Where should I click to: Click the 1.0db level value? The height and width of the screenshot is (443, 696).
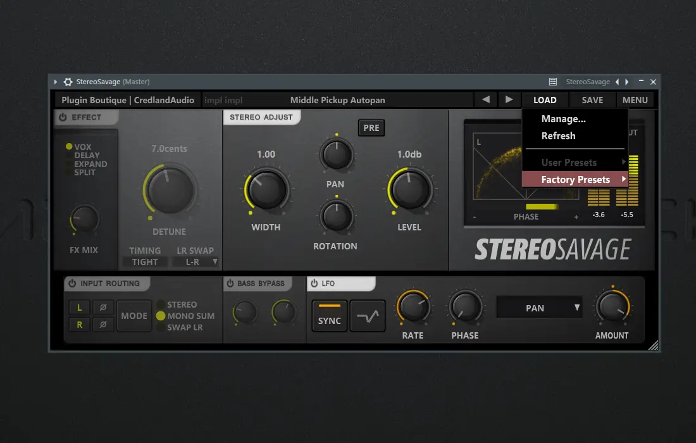(409, 154)
